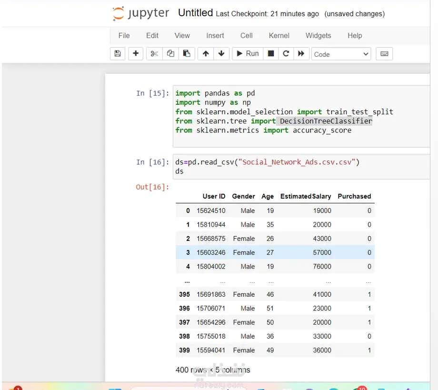Click the Jupyter logo
Image resolution: width=438 pixels, height=390 pixels.
click(141, 14)
